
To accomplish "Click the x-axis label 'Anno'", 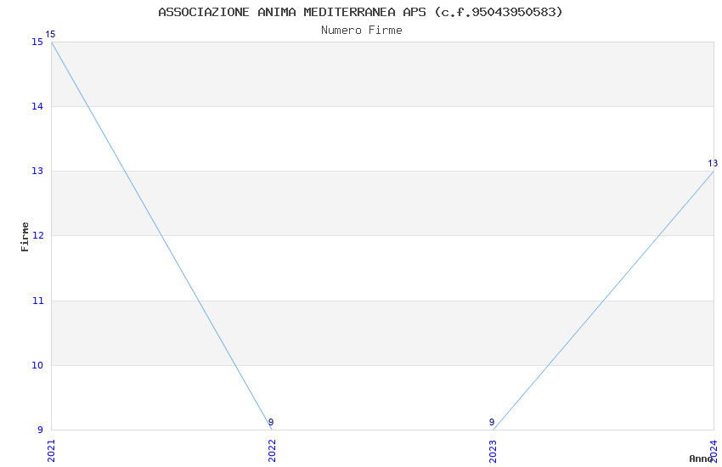I will coord(701,459).
